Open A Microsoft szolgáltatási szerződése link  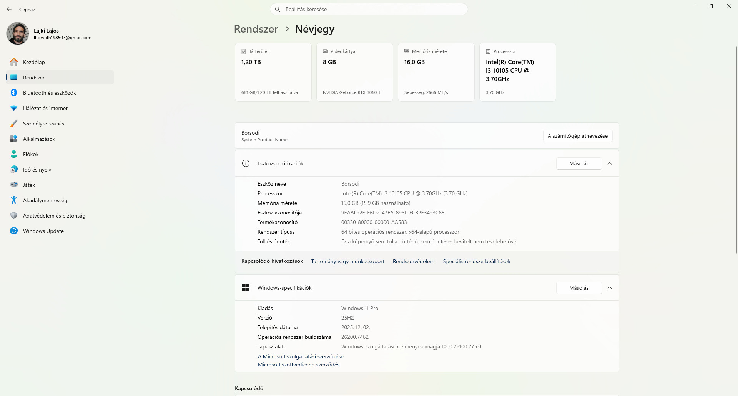(301, 356)
